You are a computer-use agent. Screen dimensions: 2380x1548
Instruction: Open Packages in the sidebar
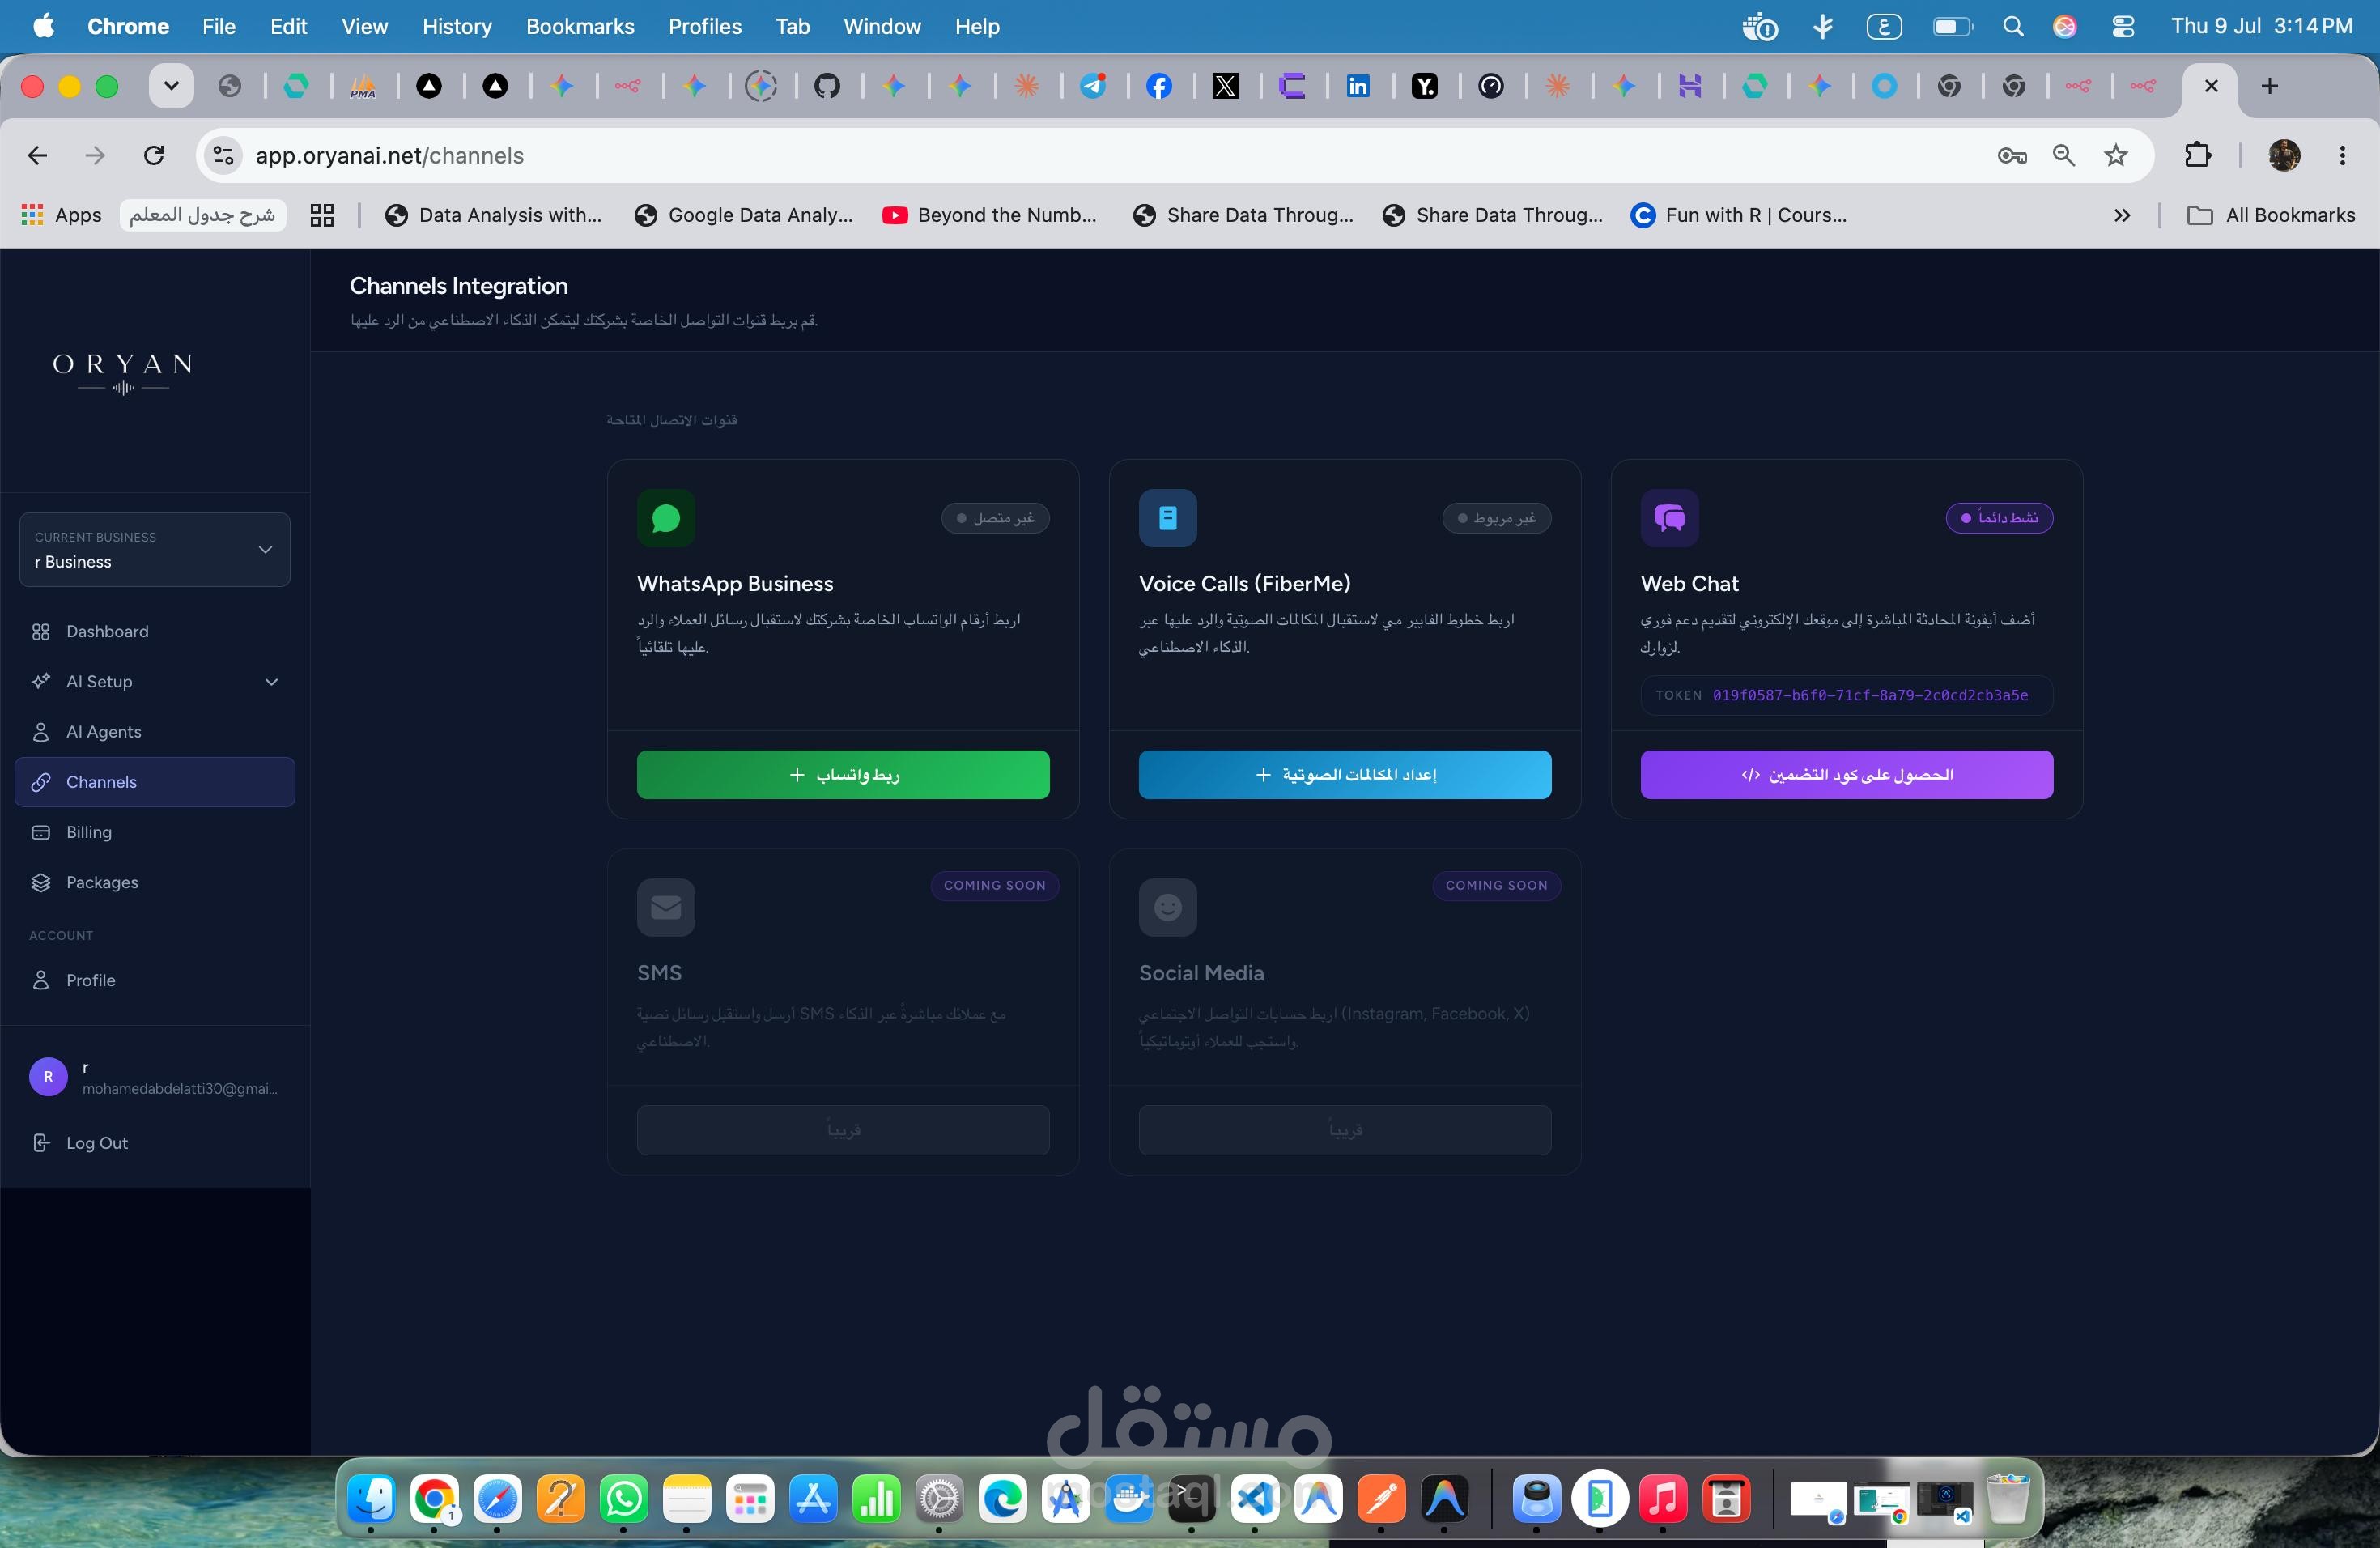point(155,882)
